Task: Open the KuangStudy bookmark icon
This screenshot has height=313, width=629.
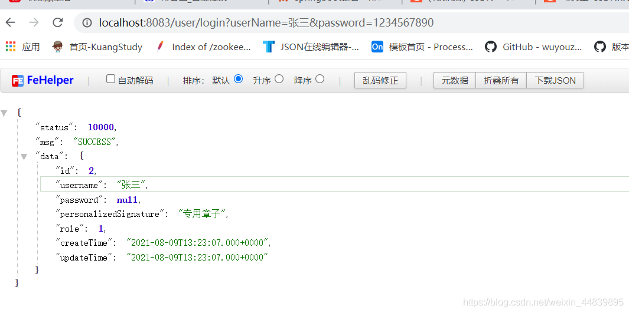Action: [x=58, y=47]
